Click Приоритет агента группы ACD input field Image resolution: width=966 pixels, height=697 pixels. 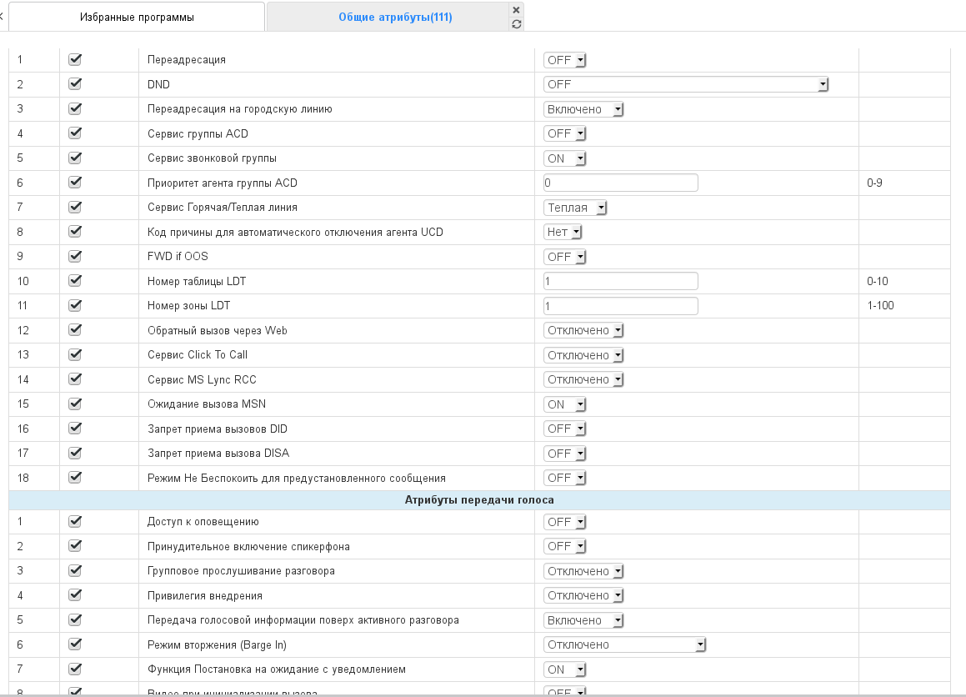pos(620,183)
